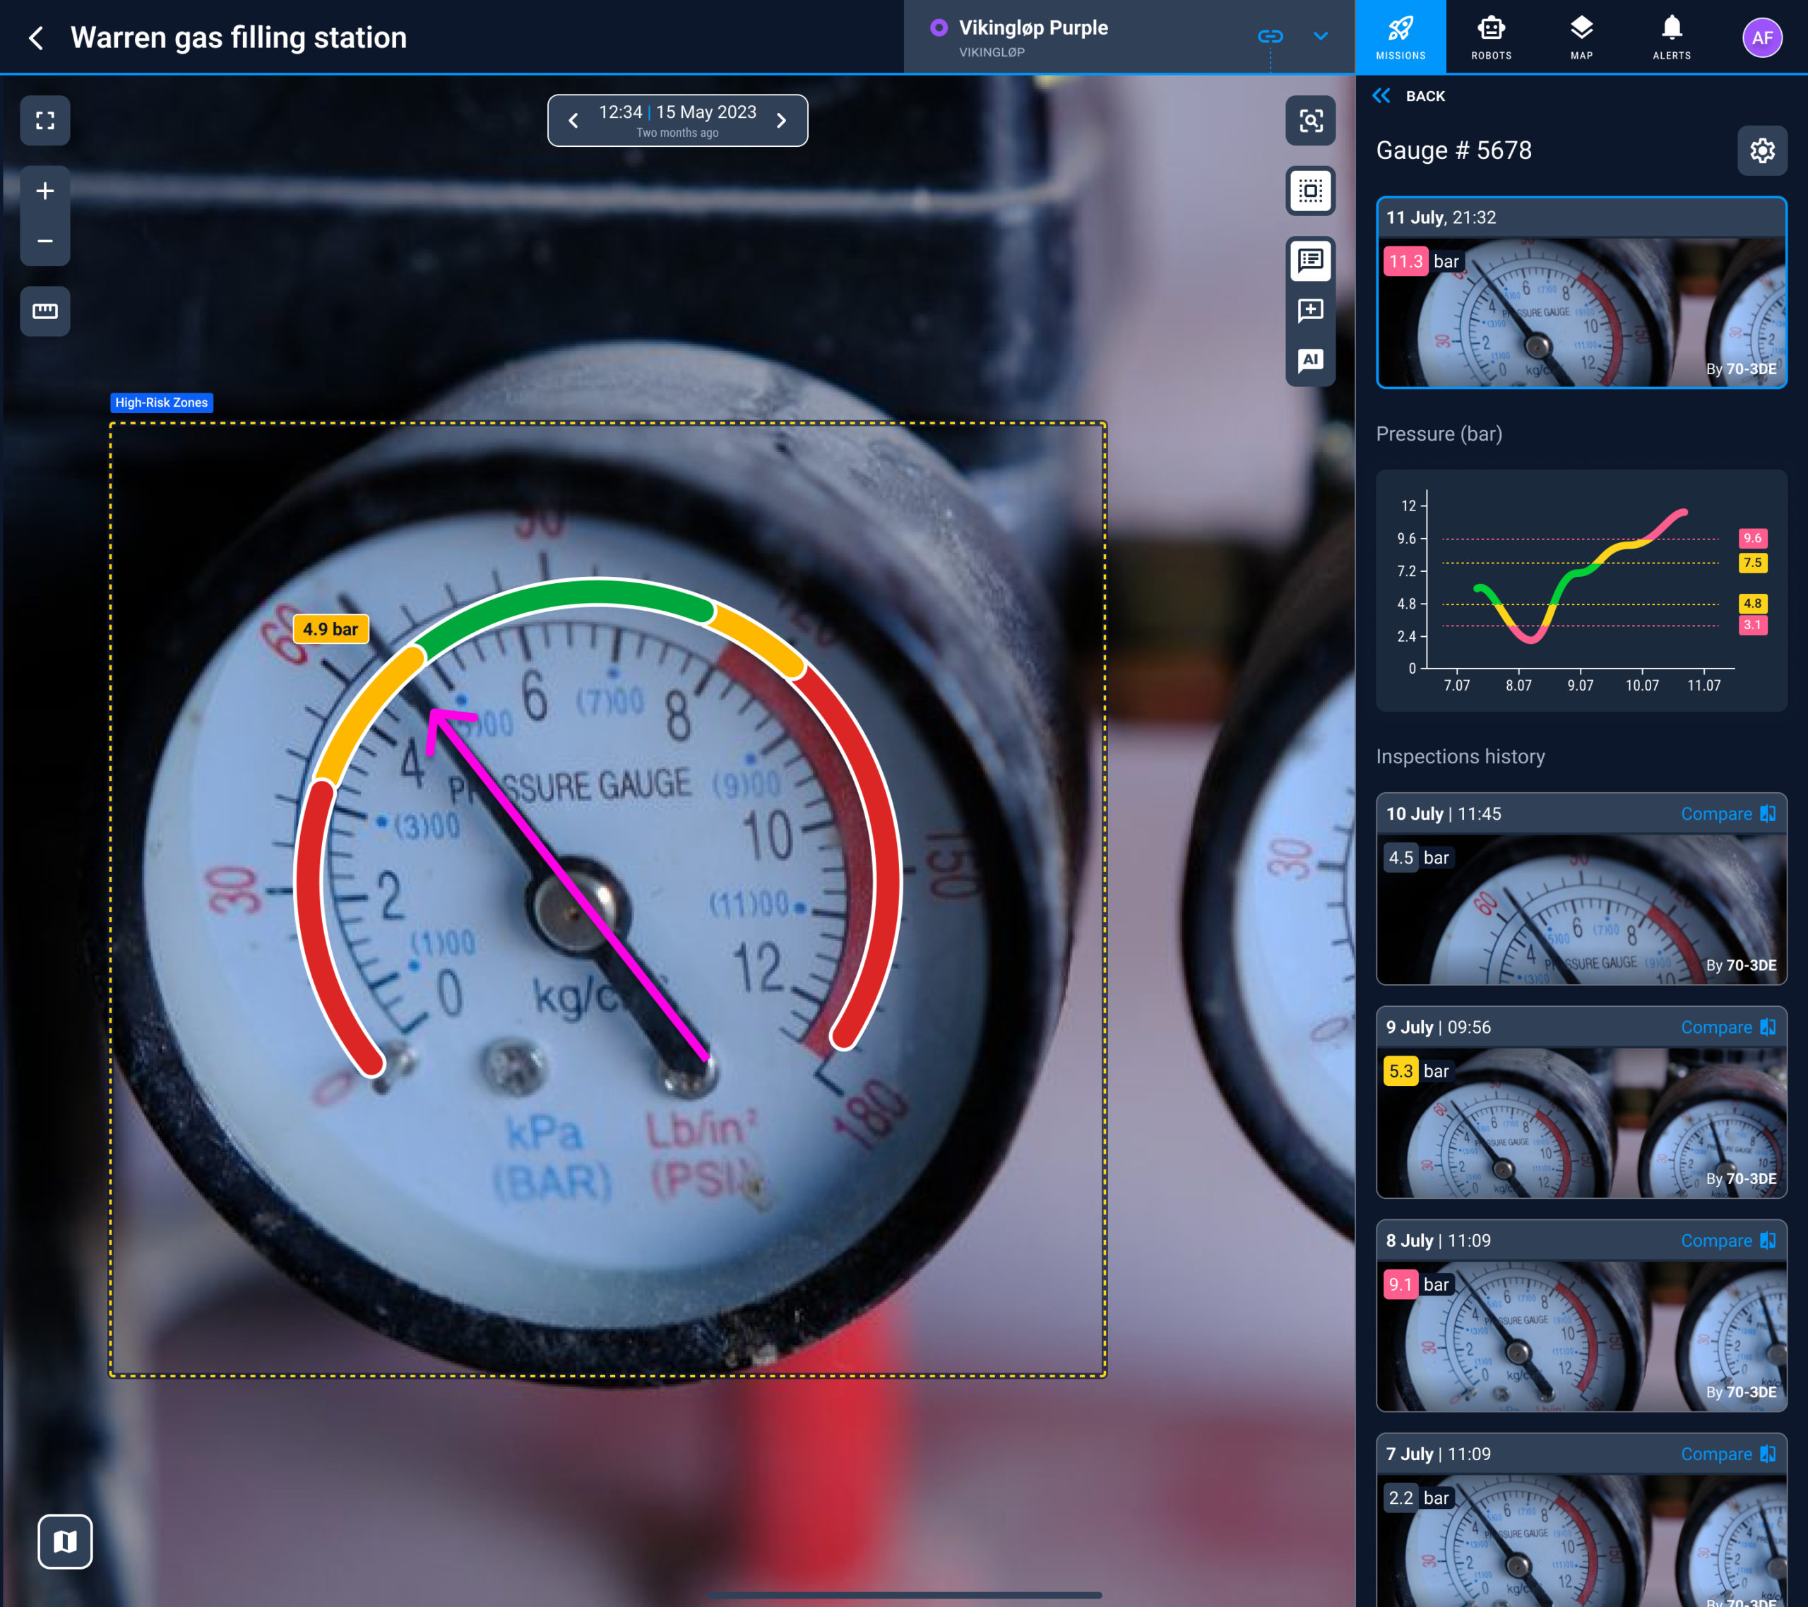This screenshot has width=1808, height=1607.
Task: Expand the Vikingløp Purple robot dropdown
Action: click(1321, 36)
